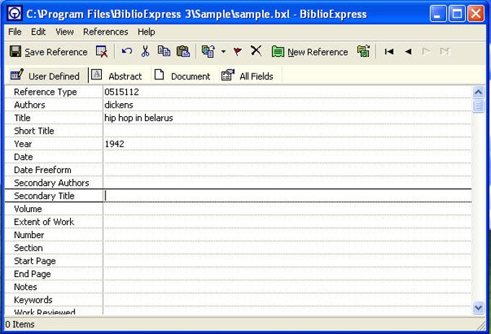
Task: Click the grayed-out last record arrow
Action: [445, 51]
